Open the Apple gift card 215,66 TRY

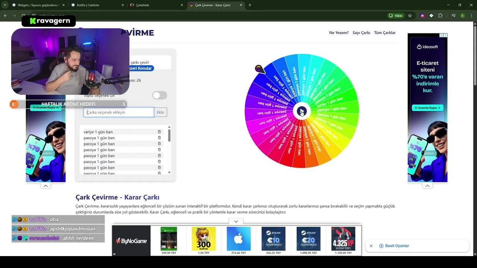(238, 241)
